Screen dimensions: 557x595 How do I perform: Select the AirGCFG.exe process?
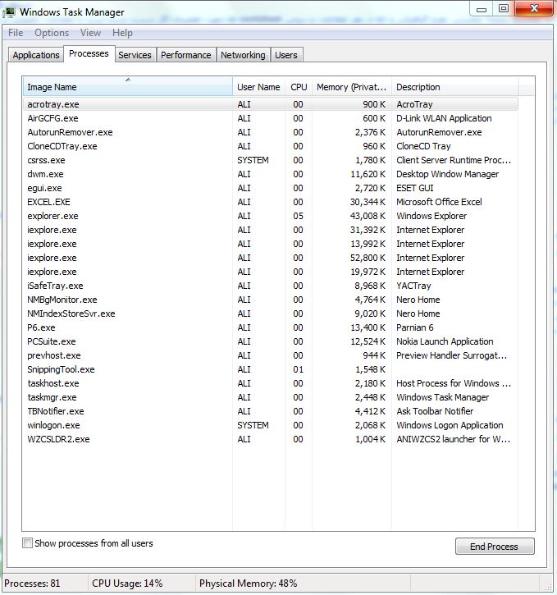pyautogui.click(x=271, y=118)
